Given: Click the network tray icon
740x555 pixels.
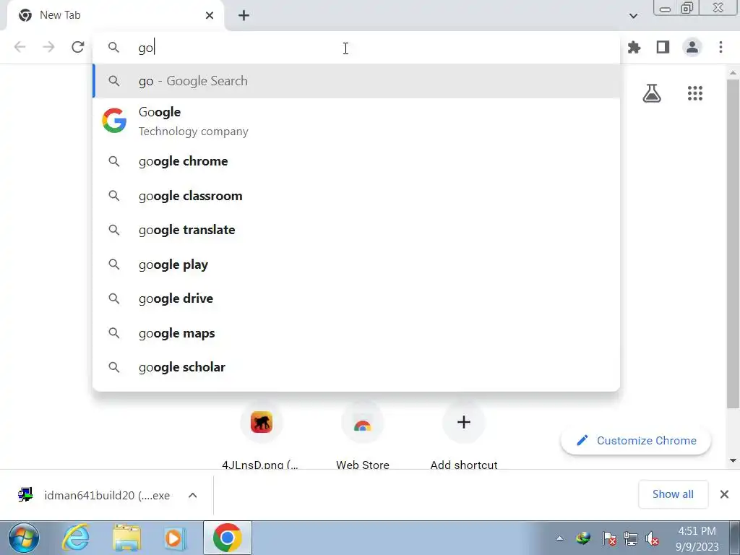Looking at the screenshot, I should [630, 538].
